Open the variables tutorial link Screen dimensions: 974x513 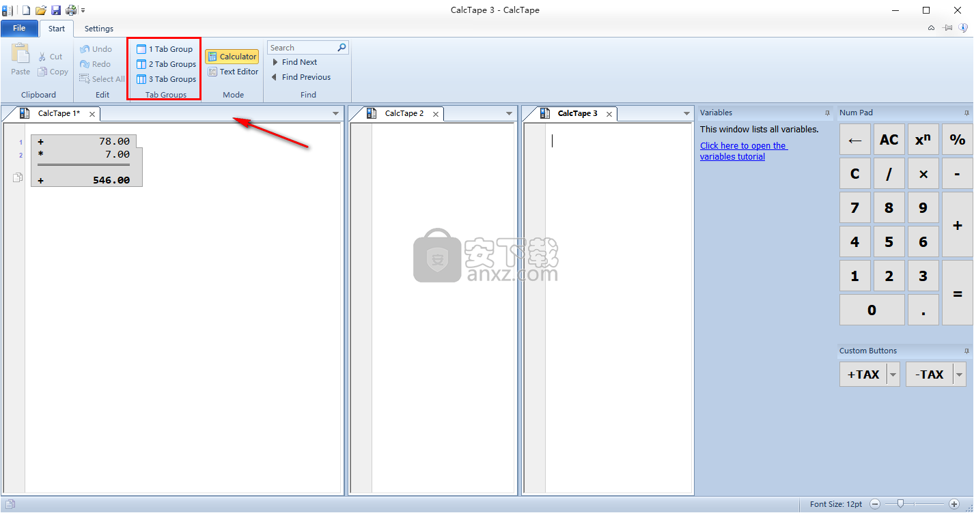pos(743,151)
